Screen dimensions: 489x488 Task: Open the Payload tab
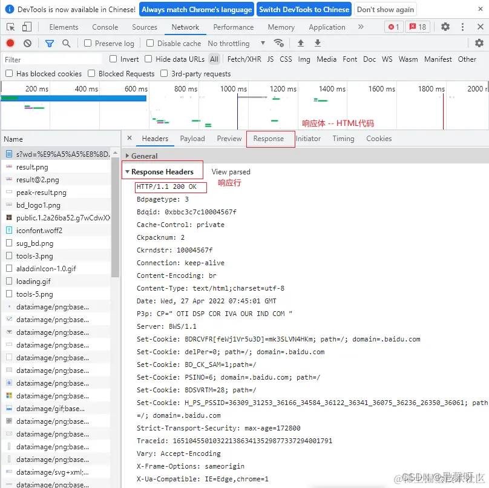(x=192, y=139)
